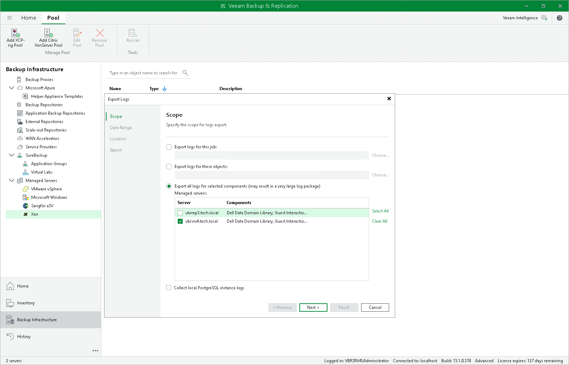This screenshot has width=569, height=365.
Task: Select Application Groups node
Action: click(49, 164)
